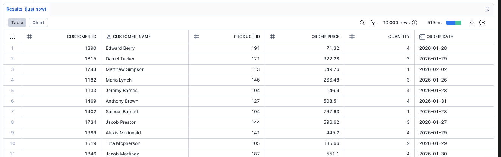The height and width of the screenshot is (157, 501).
Task: Collapse the Results panel with chevrons
Action: point(488,9)
